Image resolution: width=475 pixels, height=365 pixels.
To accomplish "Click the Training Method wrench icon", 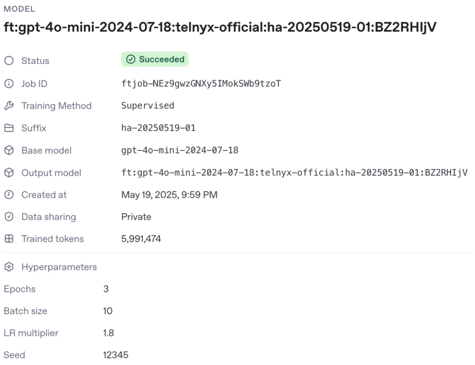I will pyautogui.click(x=9, y=106).
